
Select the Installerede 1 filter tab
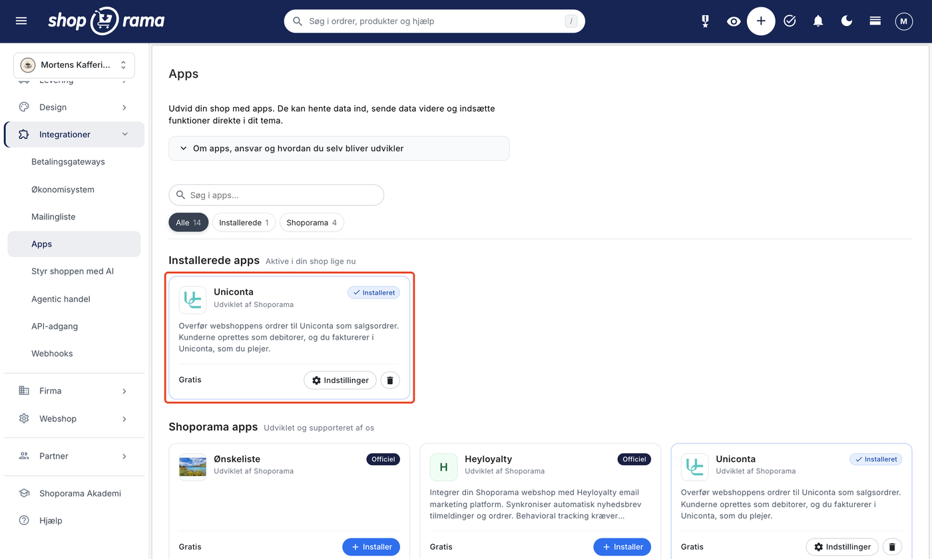244,223
